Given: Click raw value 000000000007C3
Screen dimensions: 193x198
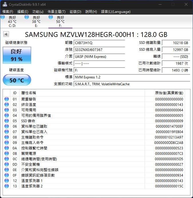Looking at the screenshot, I should tap(169, 153).
